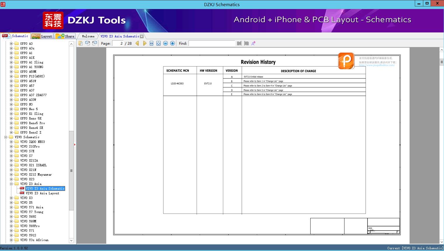The height and width of the screenshot is (251, 444).
Task: Minimize the DZKJ Schematics window
Action: click(x=419, y=3)
